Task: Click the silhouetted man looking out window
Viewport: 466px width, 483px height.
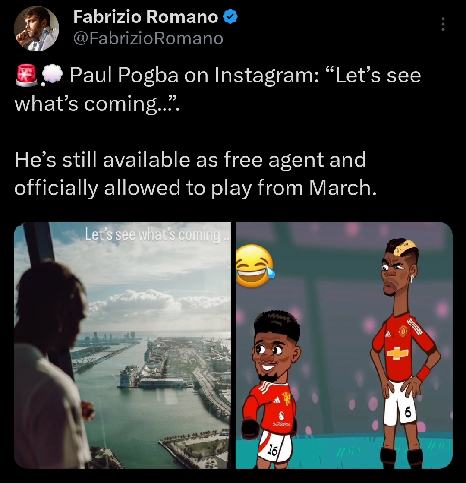Action: coord(52,363)
